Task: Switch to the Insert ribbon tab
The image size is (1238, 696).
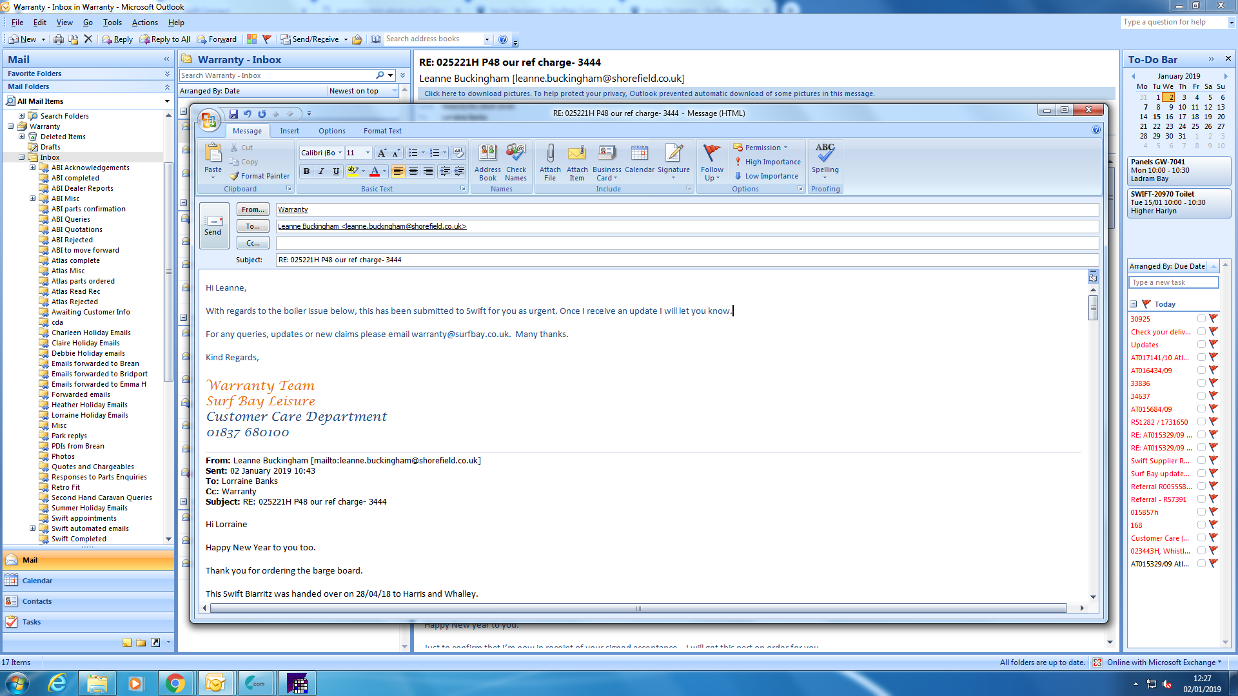Action: [290, 131]
